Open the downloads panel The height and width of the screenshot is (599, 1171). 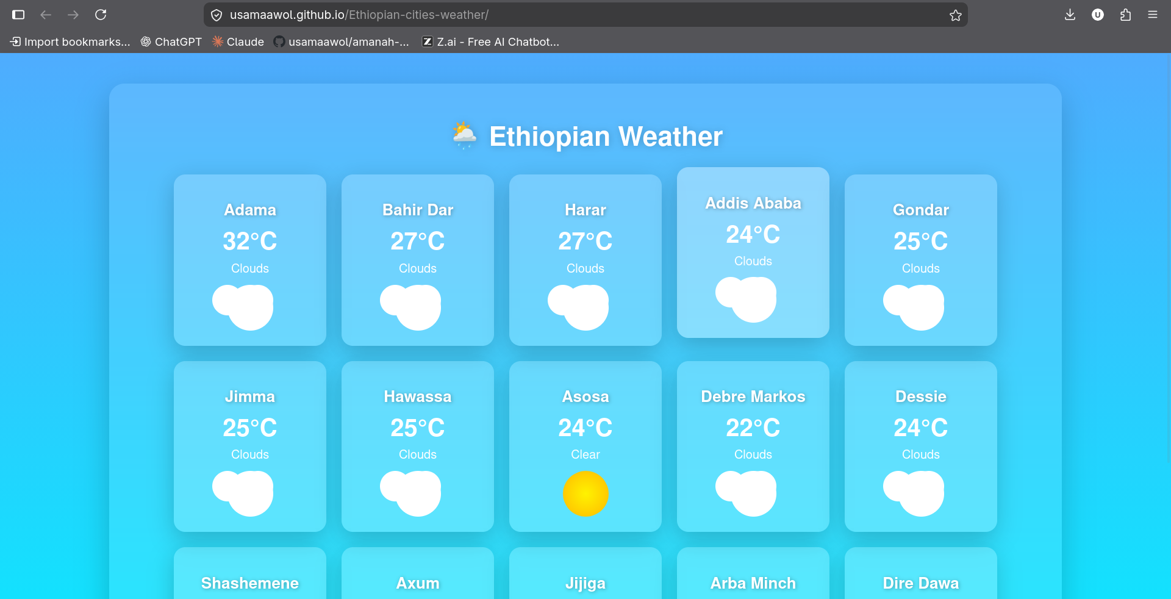[1070, 15]
